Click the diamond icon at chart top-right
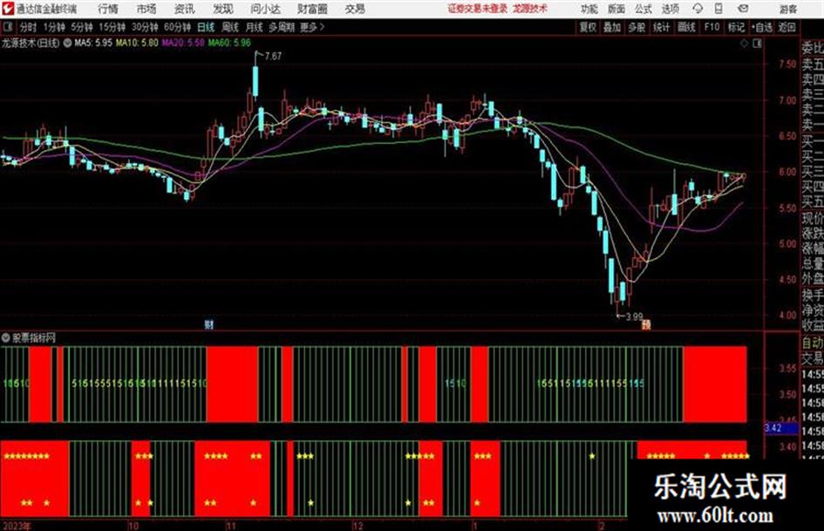Viewport: 824px width, 531px height. click(x=744, y=44)
